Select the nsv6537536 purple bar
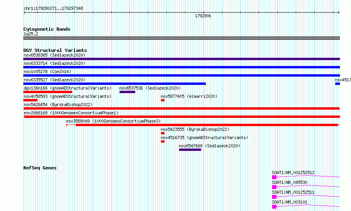The image size is (351, 211). [127, 92]
